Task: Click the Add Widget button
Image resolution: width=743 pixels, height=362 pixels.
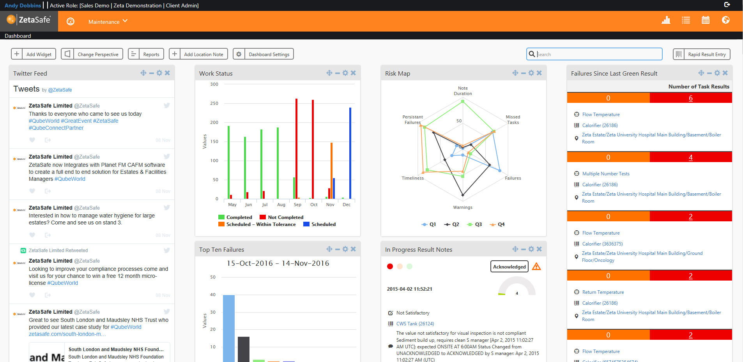Action: [x=34, y=54]
